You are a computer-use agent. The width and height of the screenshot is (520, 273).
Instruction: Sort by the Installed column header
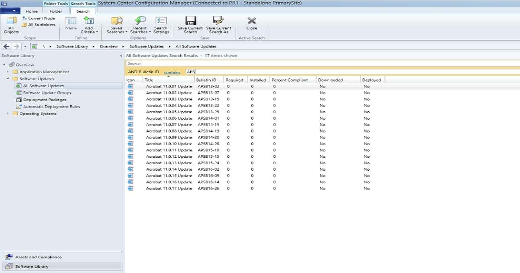pos(258,80)
